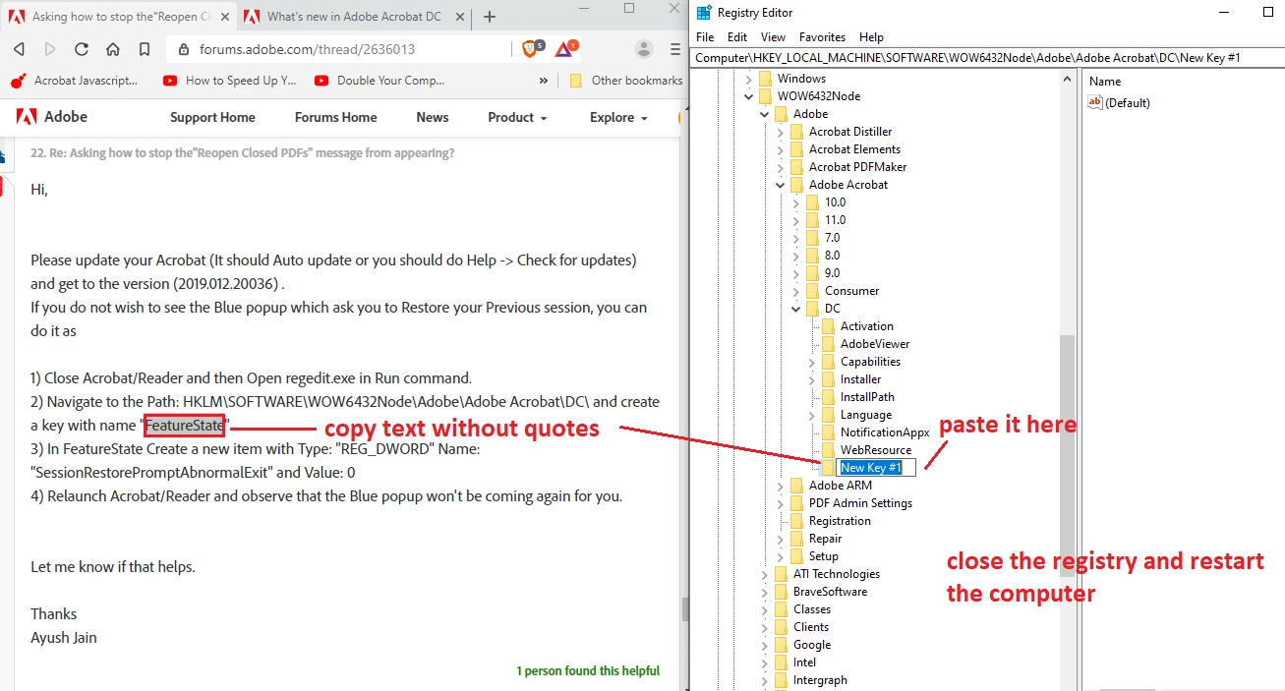Open a new browser tab with plus
Viewport: 1285px width, 691px height.
(490, 17)
